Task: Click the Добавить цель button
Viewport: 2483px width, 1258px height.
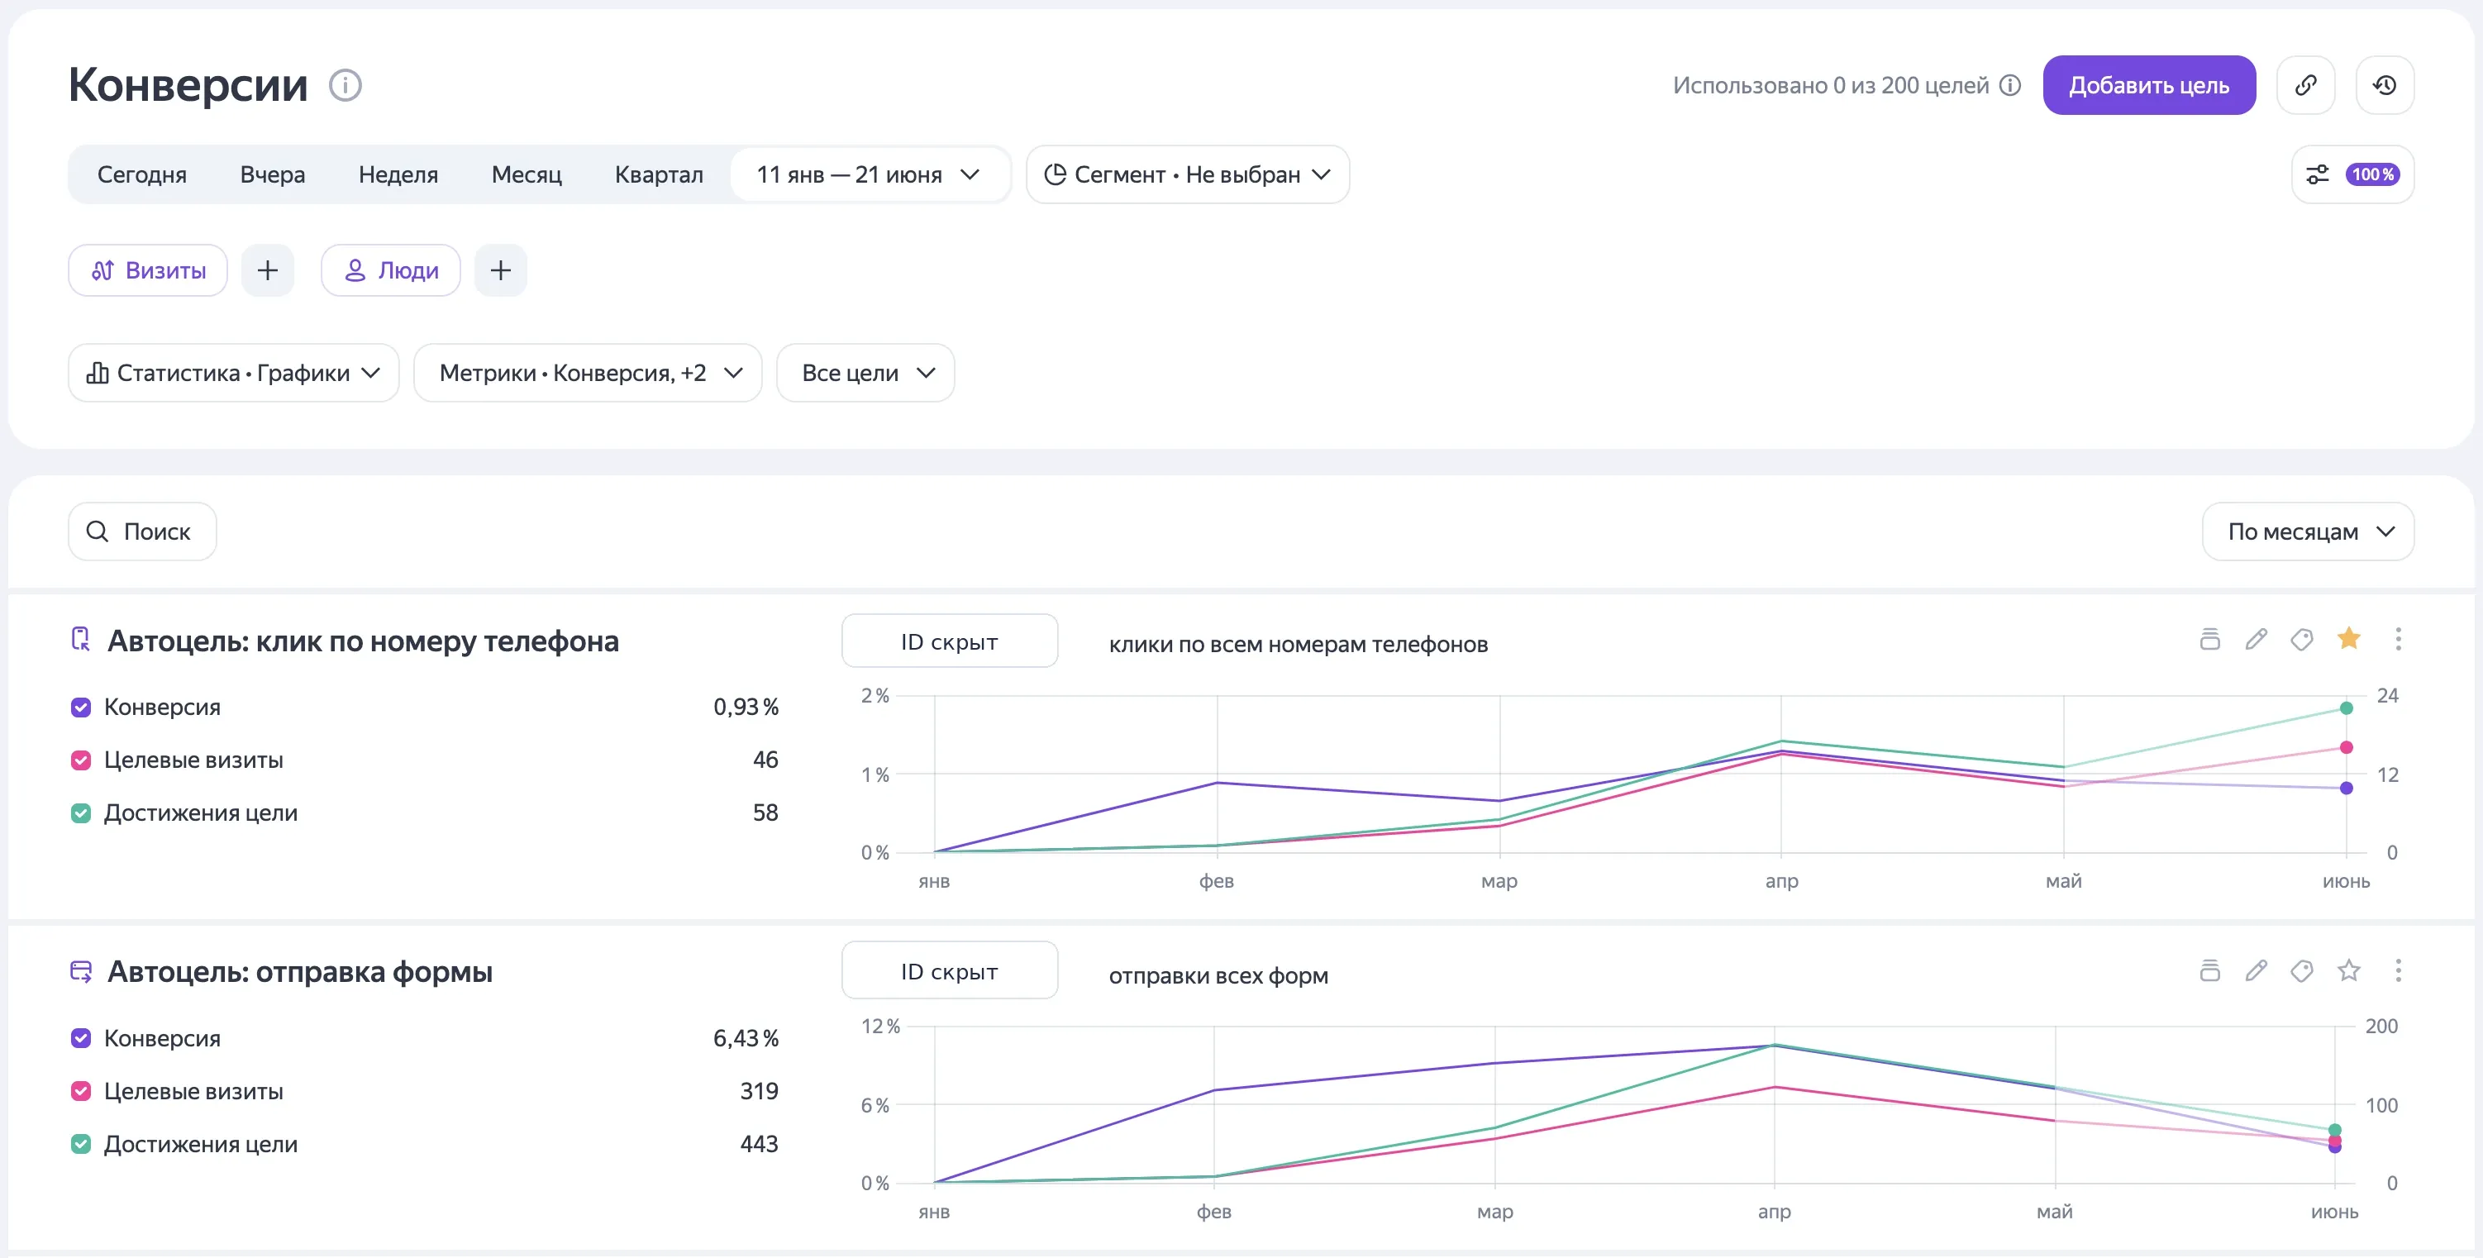Action: tap(2148, 85)
